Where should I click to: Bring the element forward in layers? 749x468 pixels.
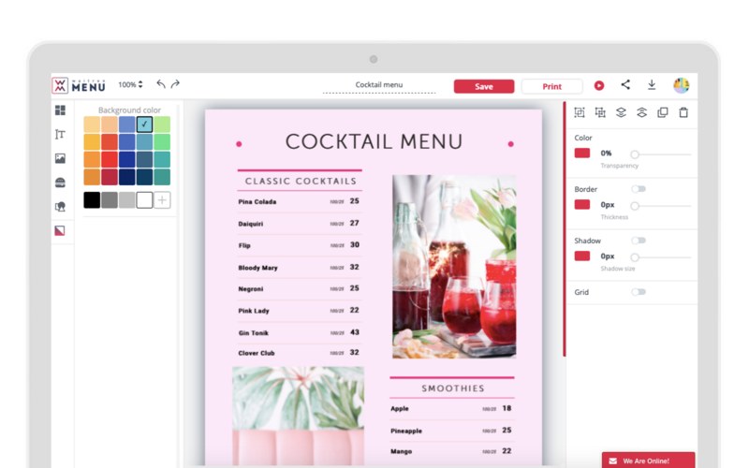point(641,112)
